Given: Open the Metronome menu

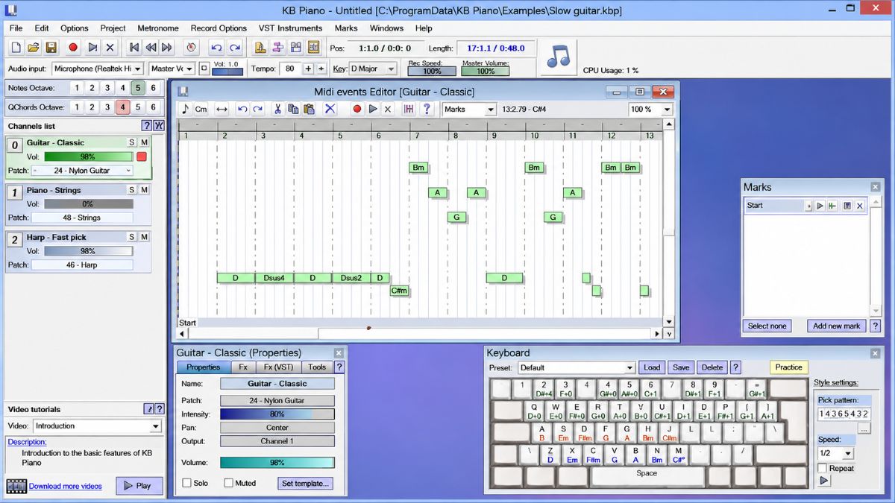Looking at the screenshot, I should 159,28.
